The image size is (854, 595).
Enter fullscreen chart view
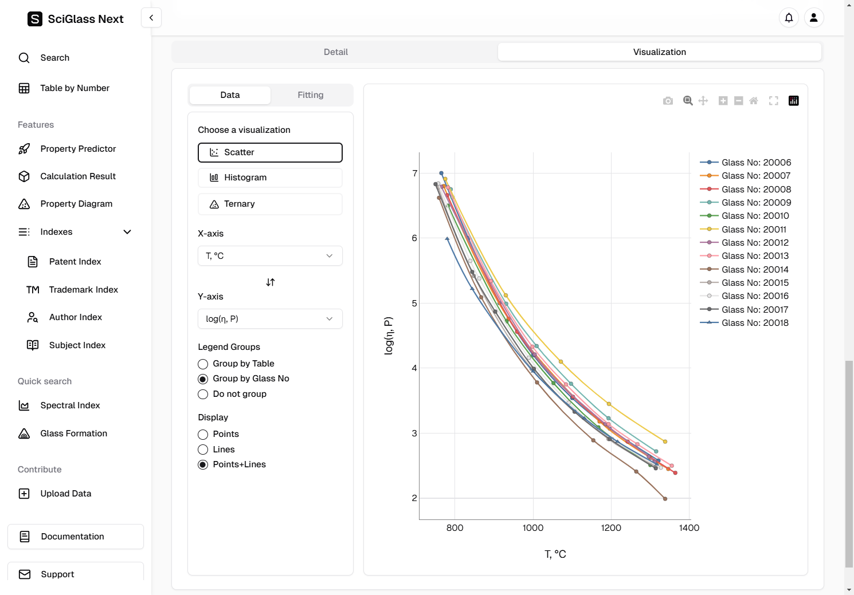774,101
